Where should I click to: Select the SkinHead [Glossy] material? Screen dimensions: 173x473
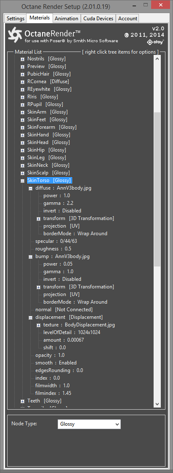pyautogui.click(x=48, y=142)
